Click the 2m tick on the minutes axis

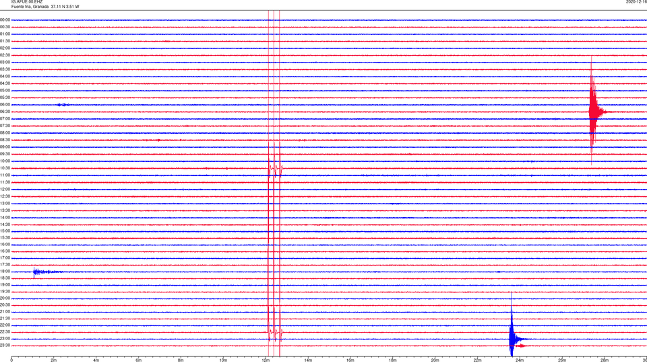coord(54,360)
